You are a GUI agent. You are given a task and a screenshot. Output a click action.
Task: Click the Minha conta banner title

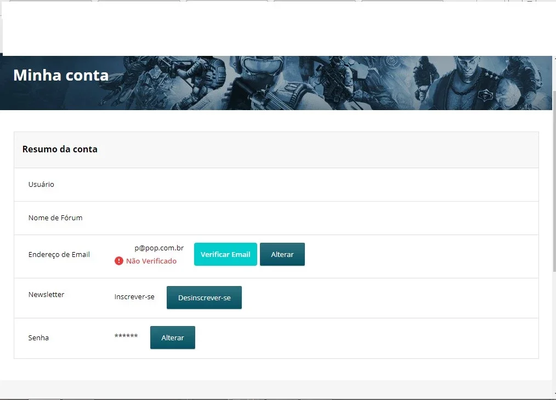point(61,75)
